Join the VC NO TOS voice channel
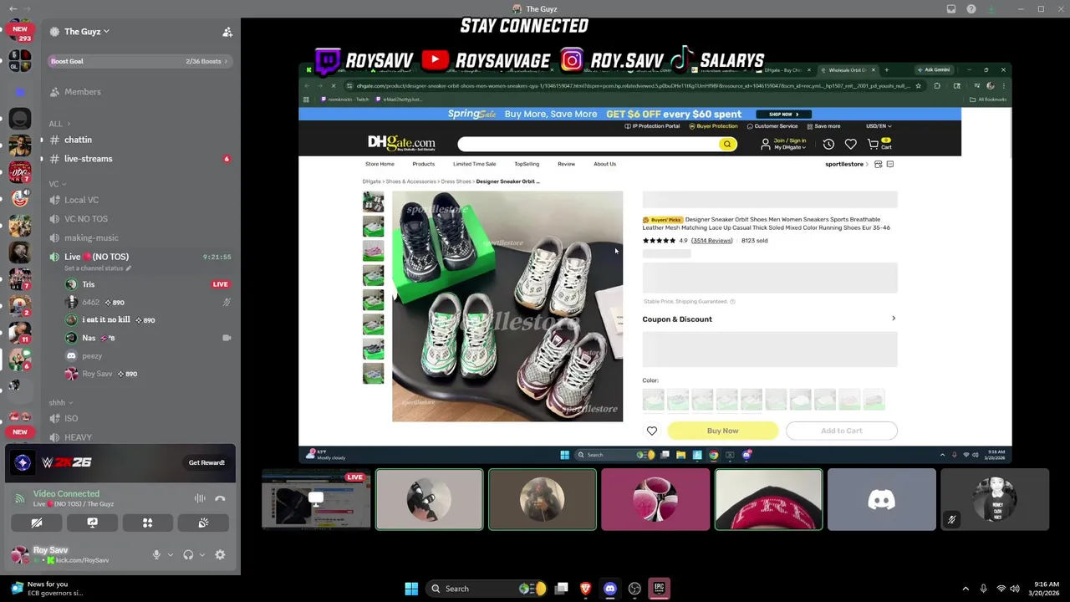1070x602 pixels. [86, 219]
